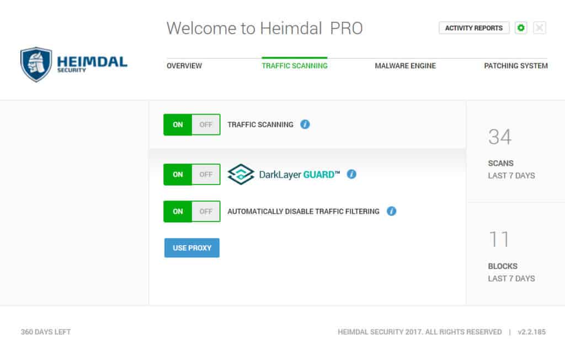Click the SCANS label
The image size is (565, 352).
tap(500, 164)
